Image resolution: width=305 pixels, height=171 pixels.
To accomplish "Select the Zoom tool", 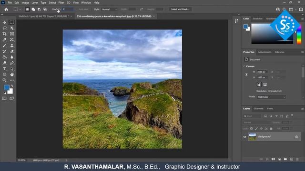I will (4, 80).
